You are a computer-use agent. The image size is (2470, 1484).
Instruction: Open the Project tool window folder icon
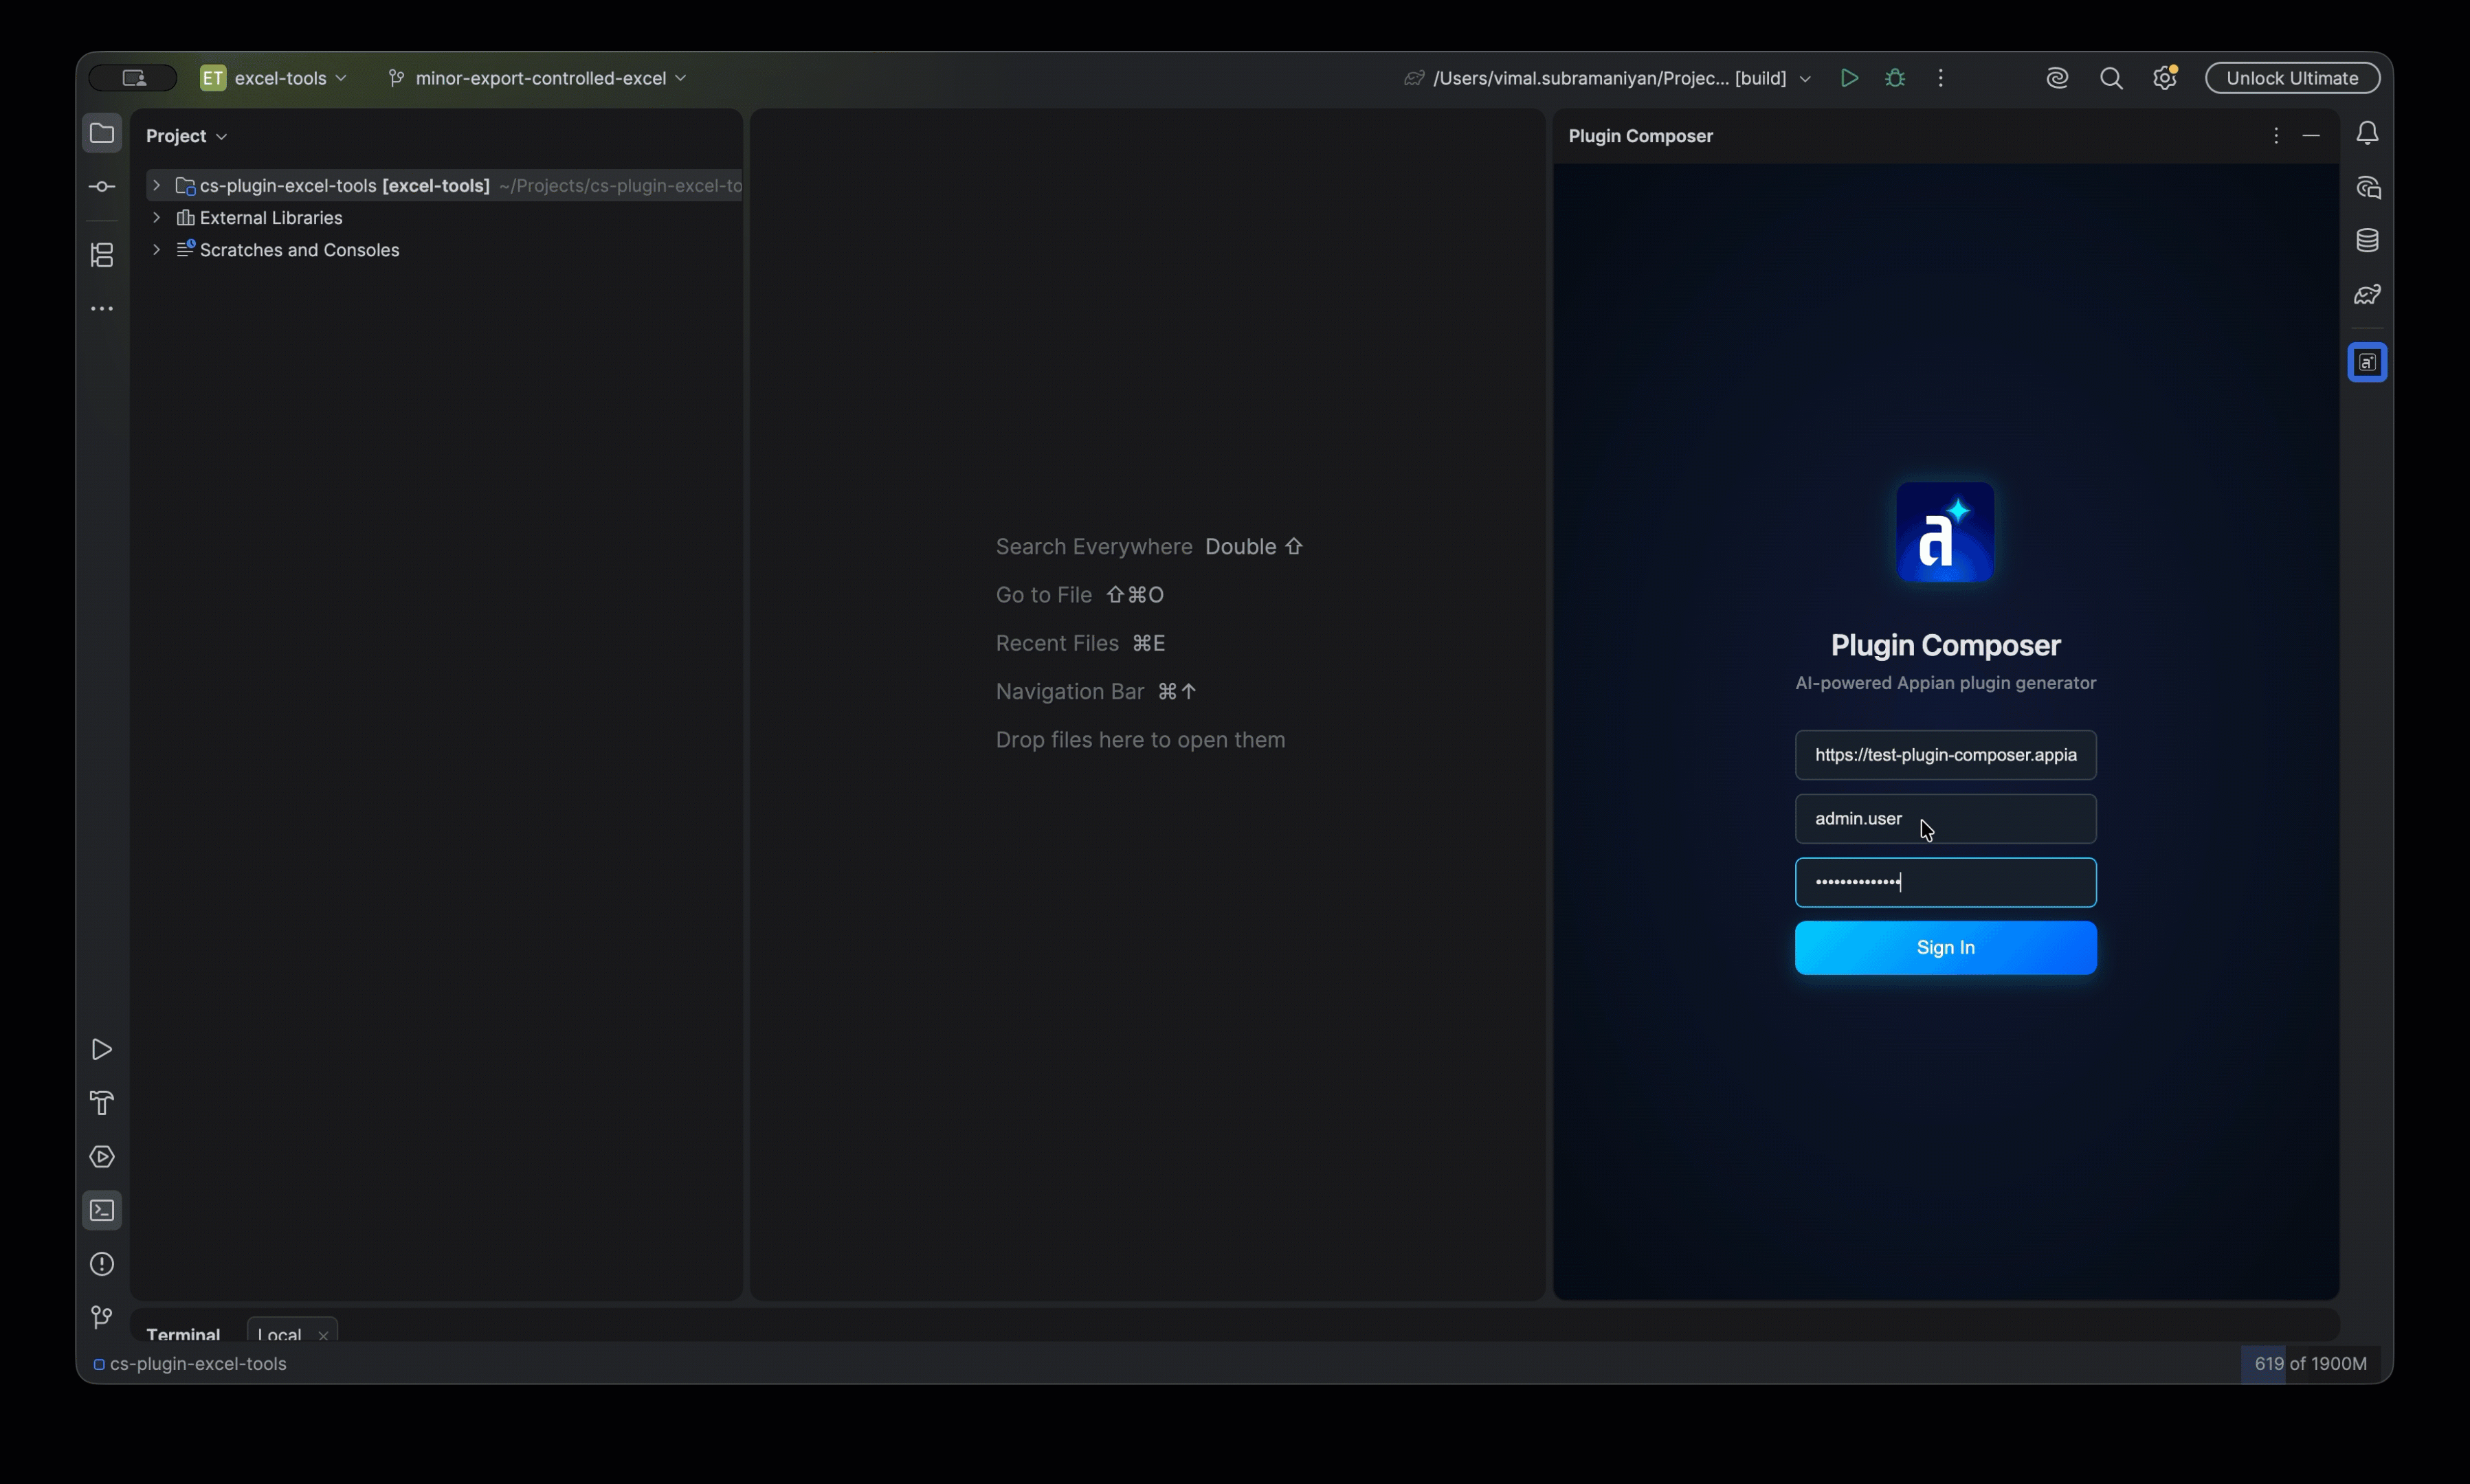click(102, 133)
